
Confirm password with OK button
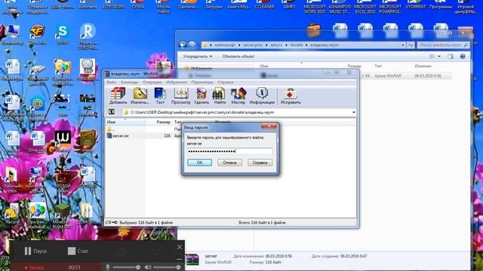coord(199,163)
